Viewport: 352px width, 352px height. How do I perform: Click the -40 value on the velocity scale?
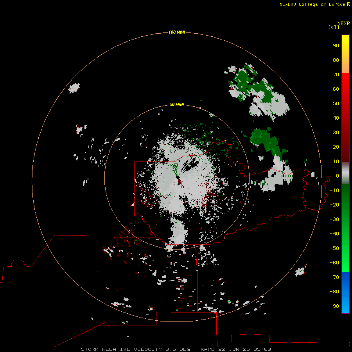click(x=334, y=234)
